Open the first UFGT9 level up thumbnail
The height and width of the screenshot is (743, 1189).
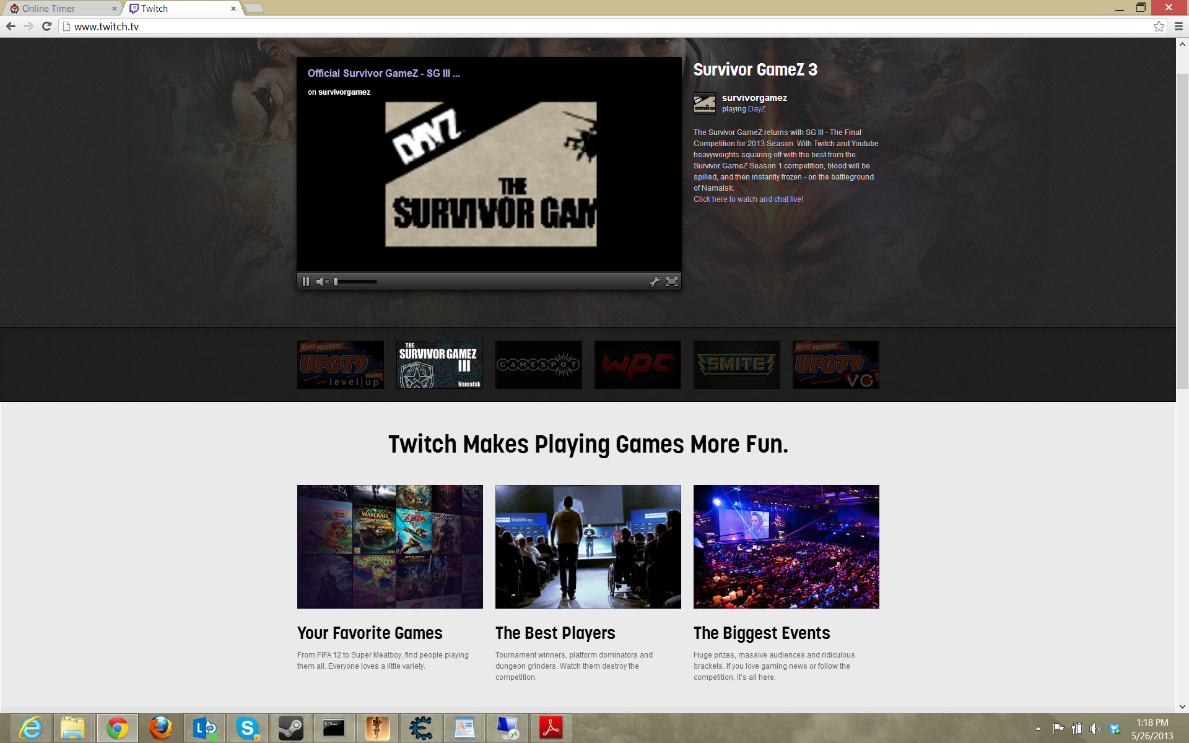[x=341, y=365]
